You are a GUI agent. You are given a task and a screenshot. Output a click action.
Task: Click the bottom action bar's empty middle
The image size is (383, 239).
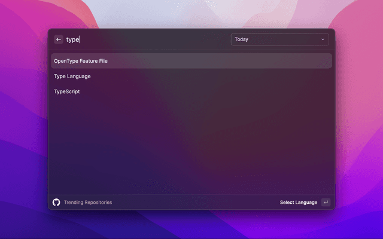[x=191, y=203]
